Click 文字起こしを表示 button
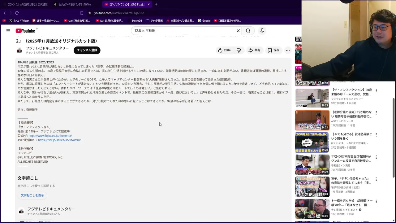The width and height of the screenshot is (396, 223). coord(32,195)
